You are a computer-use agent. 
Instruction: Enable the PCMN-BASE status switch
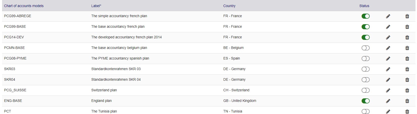click(x=365, y=48)
